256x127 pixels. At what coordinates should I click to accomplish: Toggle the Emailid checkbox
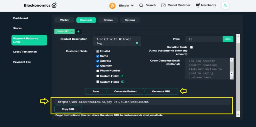pos(98,51)
